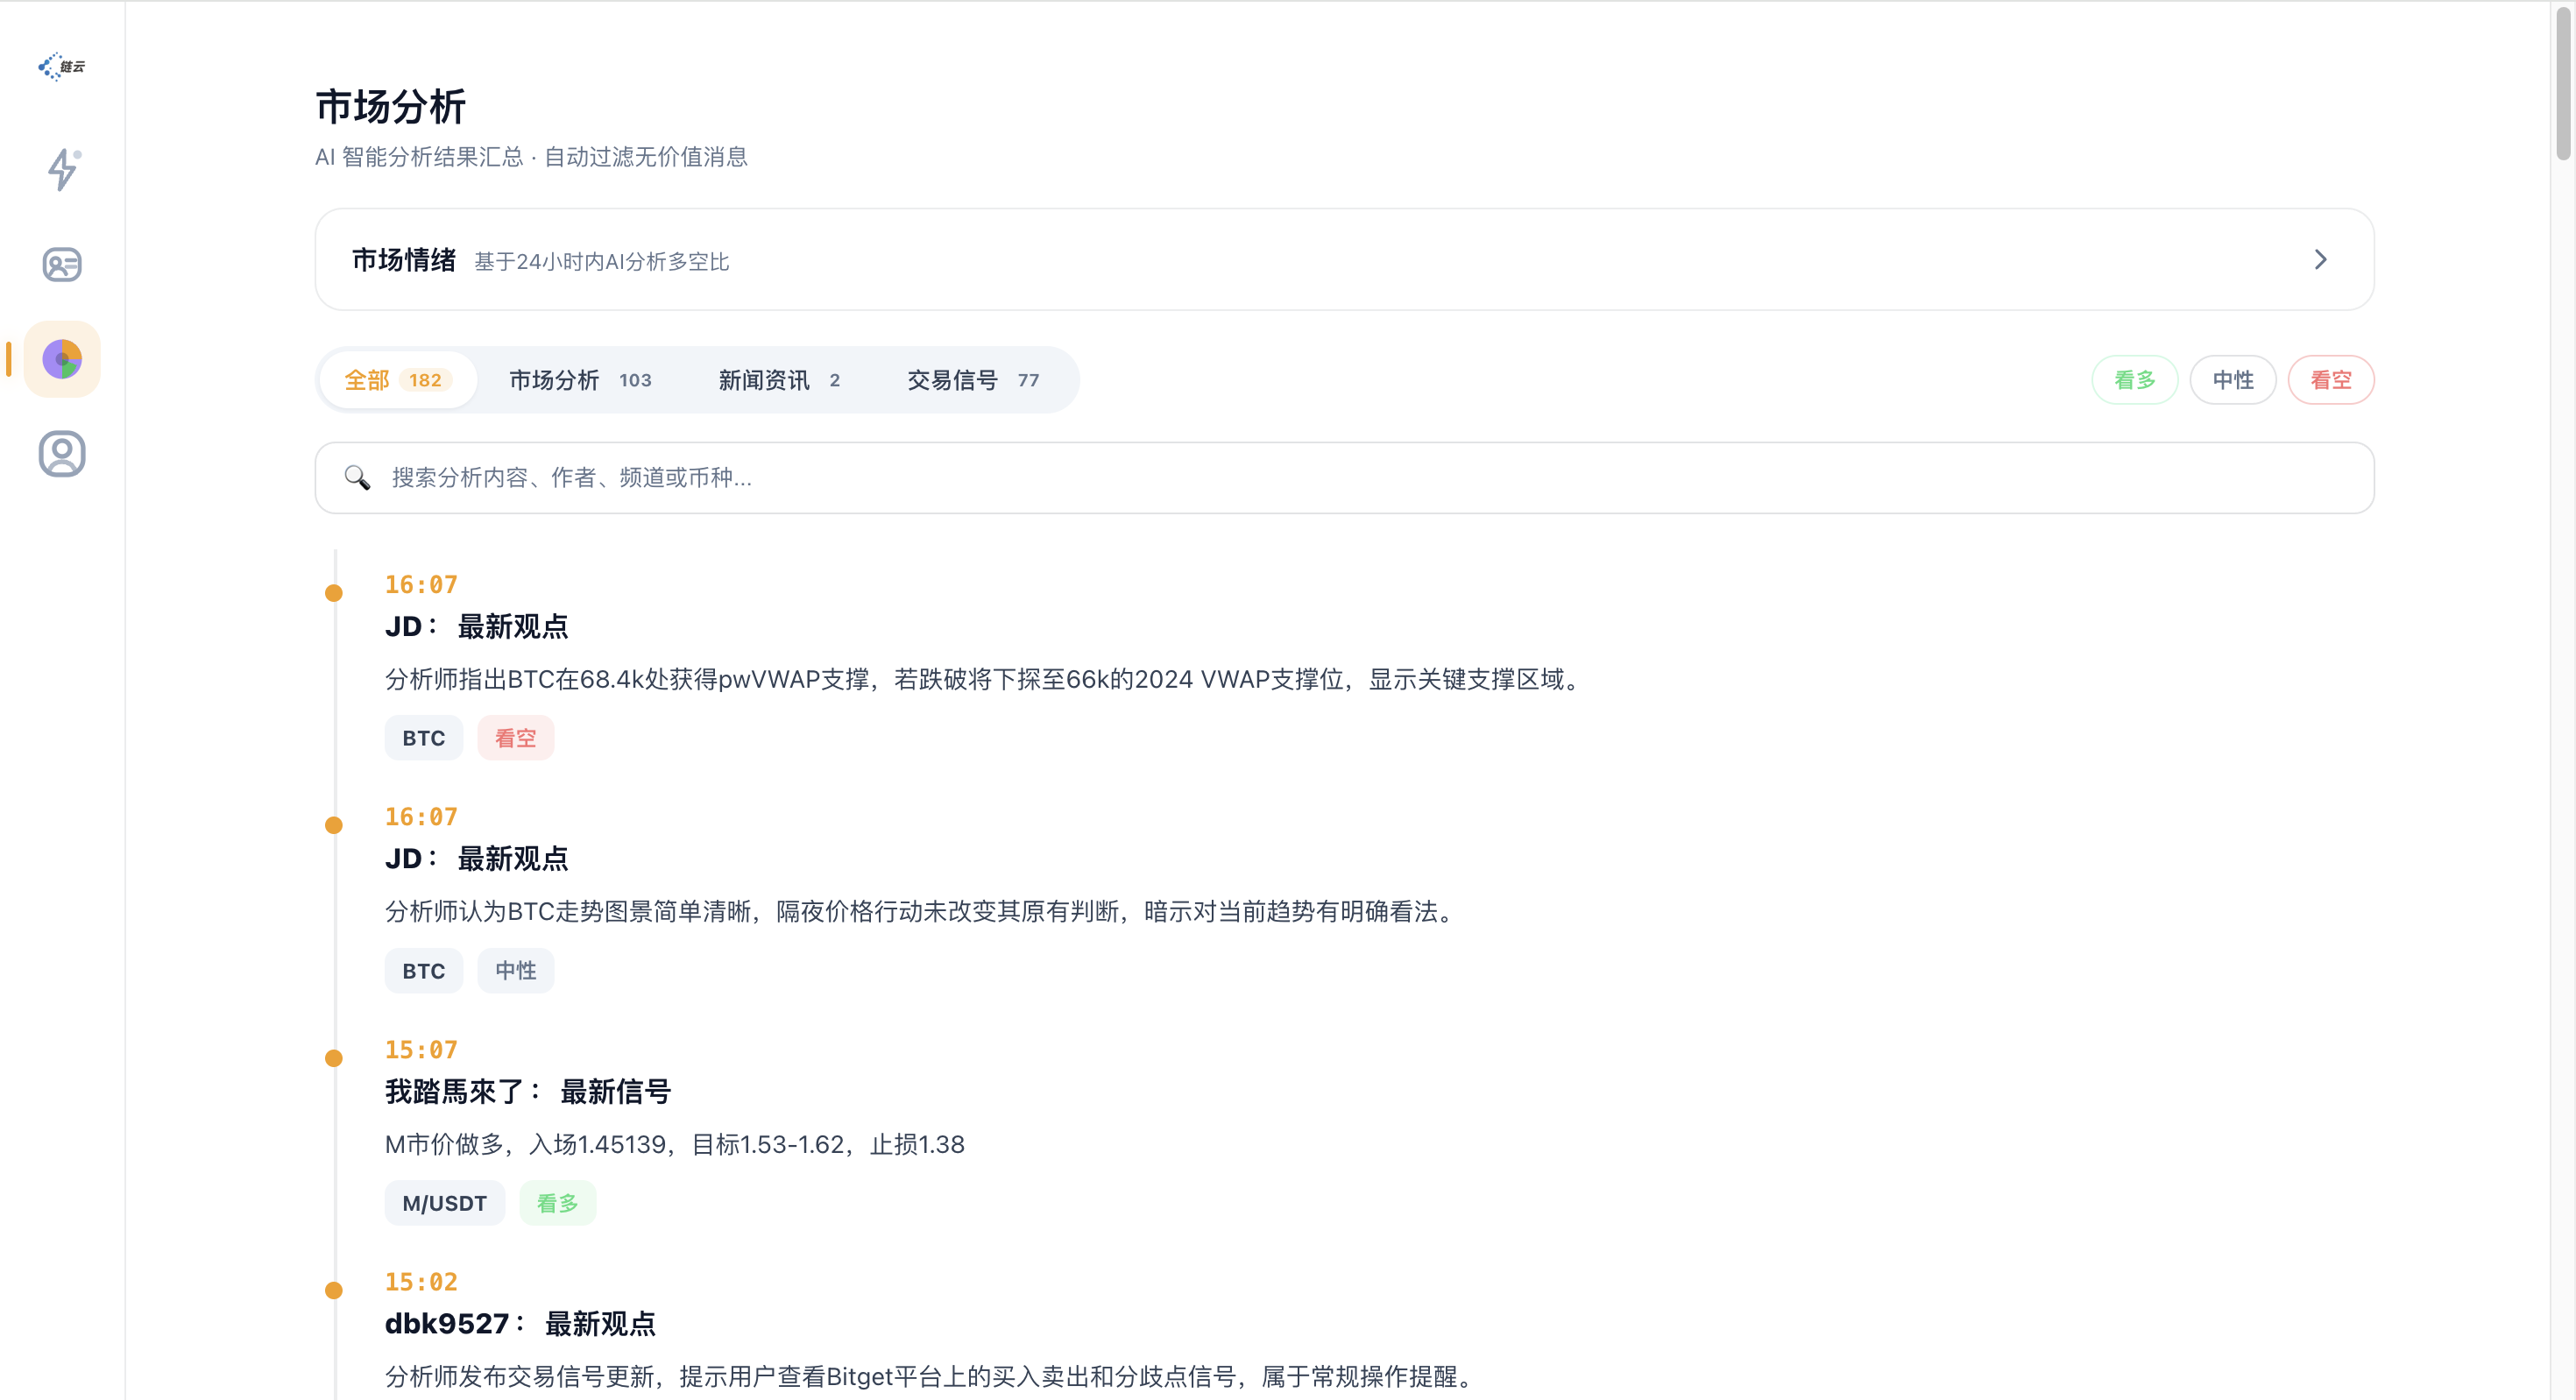The image size is (2576, 1400).
Task: Switch to the 市场分析 tab
Action: [x=579, y=380]
